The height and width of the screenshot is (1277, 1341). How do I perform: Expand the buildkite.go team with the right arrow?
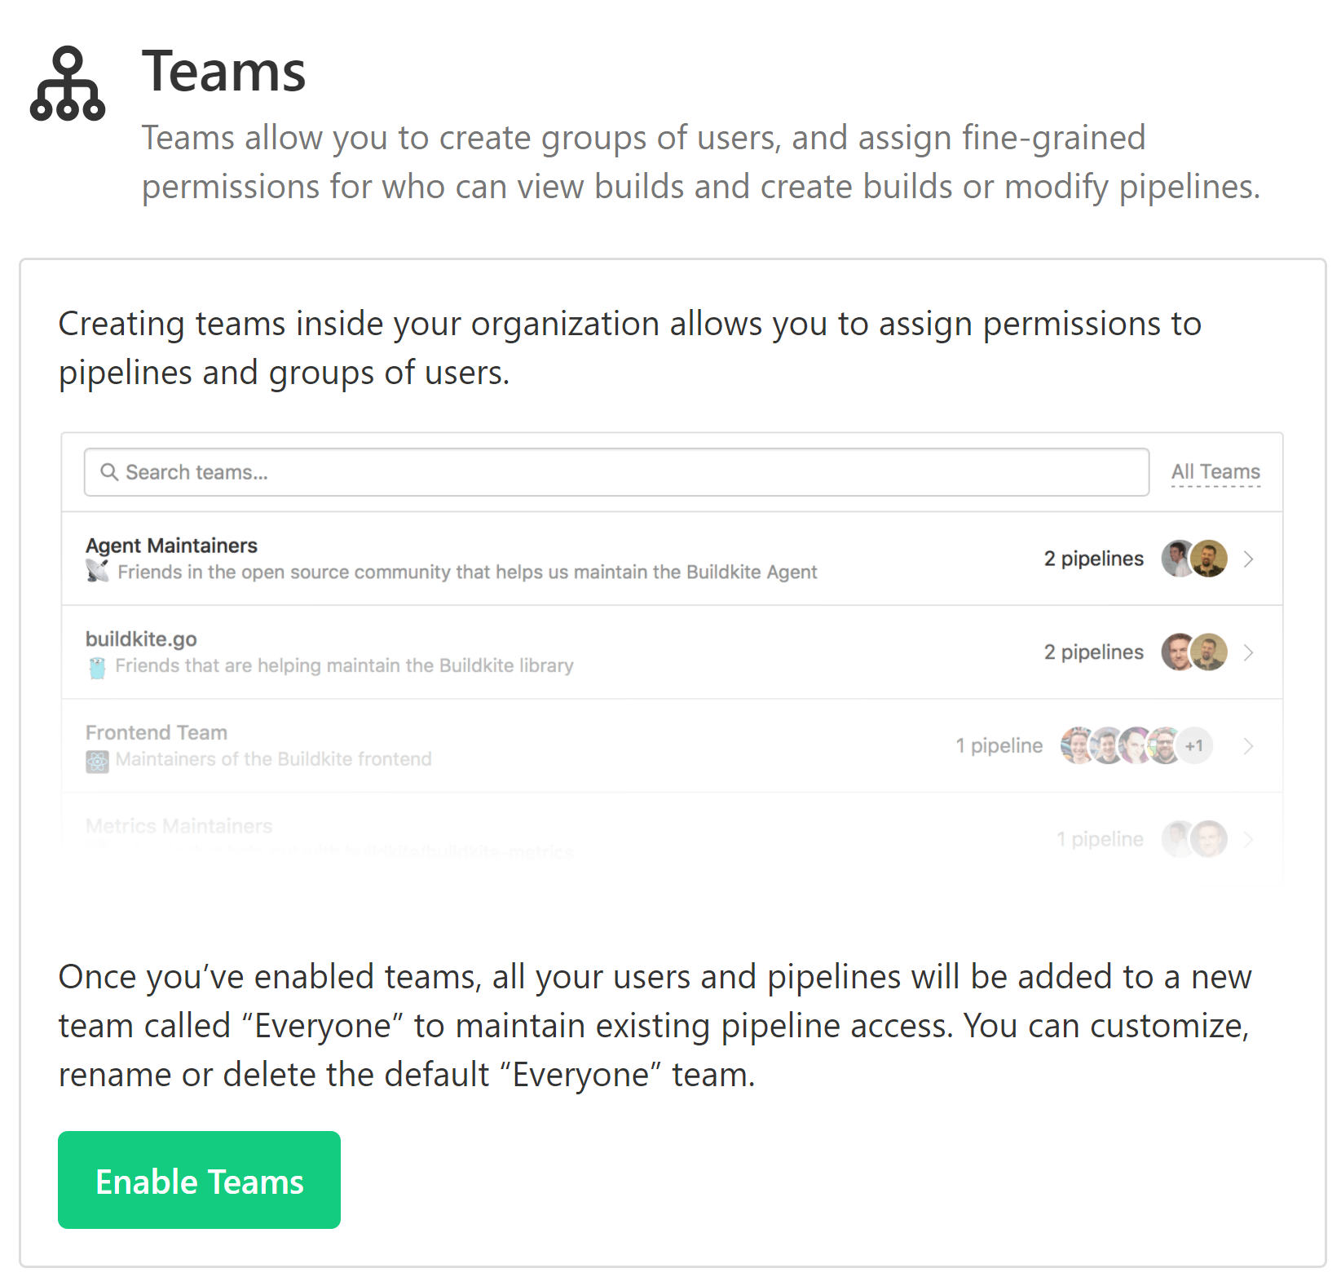[1248, 652]
